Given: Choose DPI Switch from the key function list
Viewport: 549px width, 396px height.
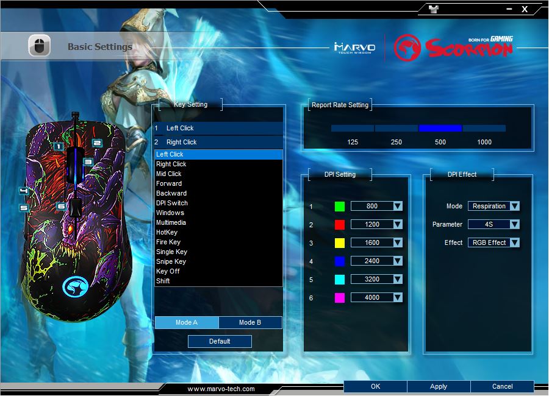Looking at the screenshot, I should 172,203.
